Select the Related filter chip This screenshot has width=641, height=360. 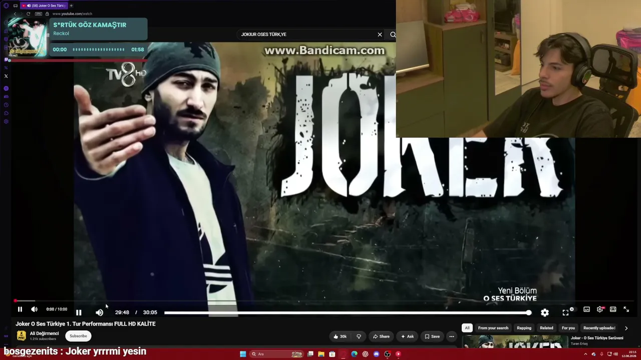coord(546,328)
